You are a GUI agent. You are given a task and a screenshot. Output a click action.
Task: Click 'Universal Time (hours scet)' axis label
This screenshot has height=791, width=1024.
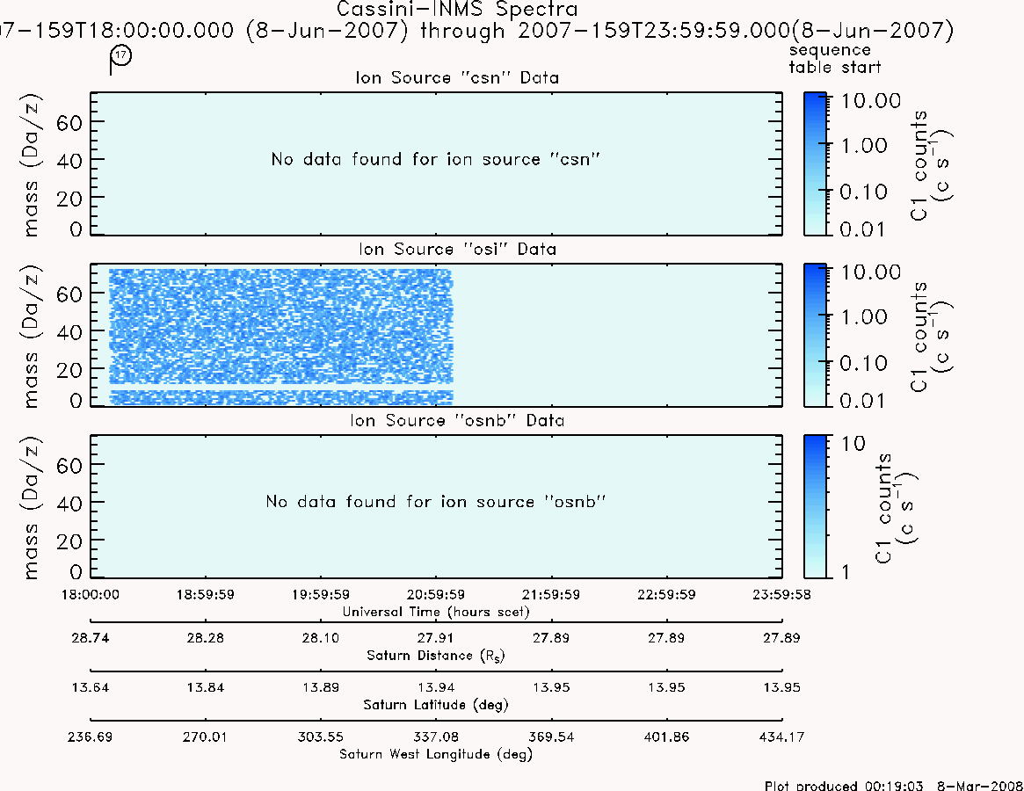tap(436, 612)
